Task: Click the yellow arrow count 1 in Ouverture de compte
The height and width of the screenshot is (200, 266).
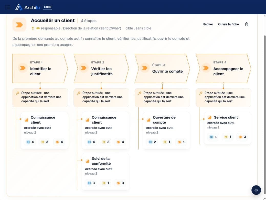Action: (167, 142)
